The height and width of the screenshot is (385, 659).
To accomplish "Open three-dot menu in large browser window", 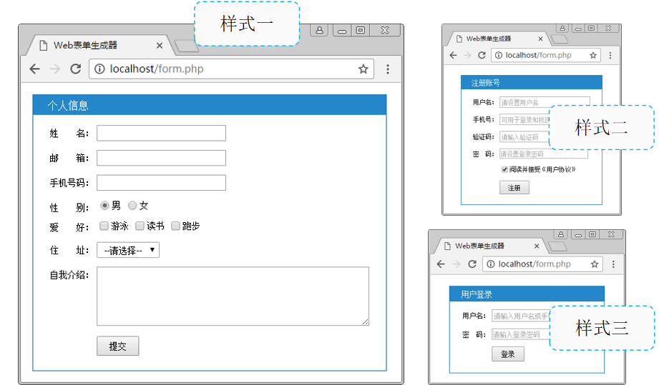I will [x=388, y=69].
